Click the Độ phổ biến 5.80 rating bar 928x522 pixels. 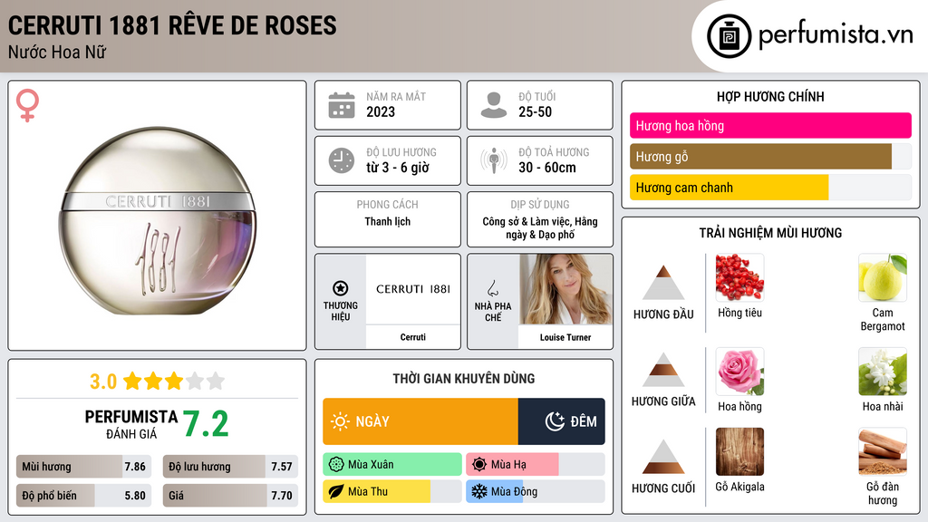pos(83,496)
